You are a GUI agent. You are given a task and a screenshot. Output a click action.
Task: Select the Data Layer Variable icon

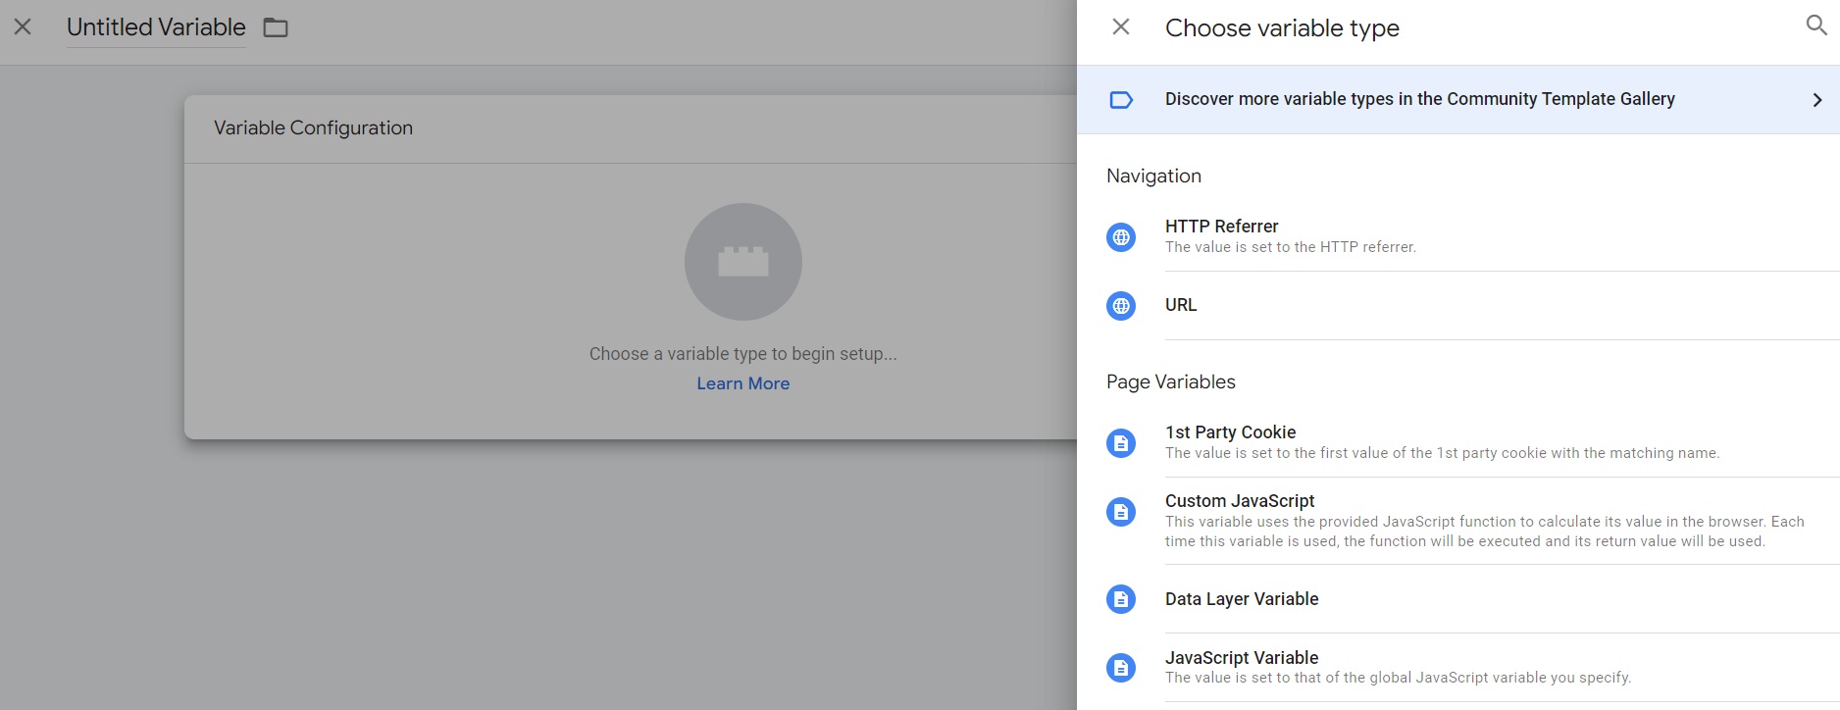[x=1120, y=598]
